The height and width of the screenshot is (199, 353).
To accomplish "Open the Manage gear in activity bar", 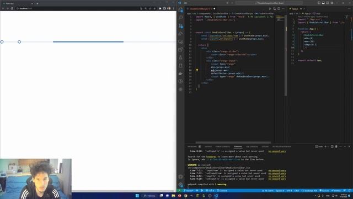I will 180,185.
